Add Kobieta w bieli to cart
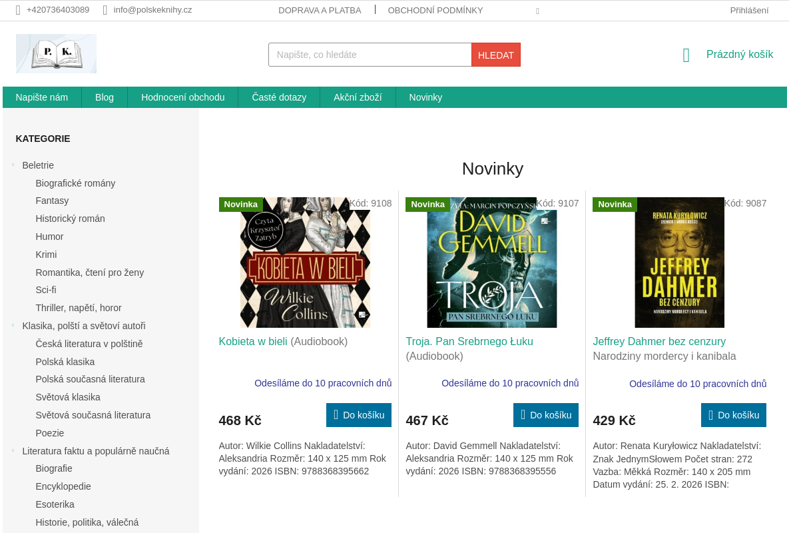This screenshot has width=799, height=533. (358, 415)
